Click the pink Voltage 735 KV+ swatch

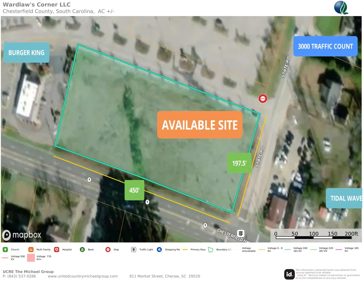[x=31, y=258]
